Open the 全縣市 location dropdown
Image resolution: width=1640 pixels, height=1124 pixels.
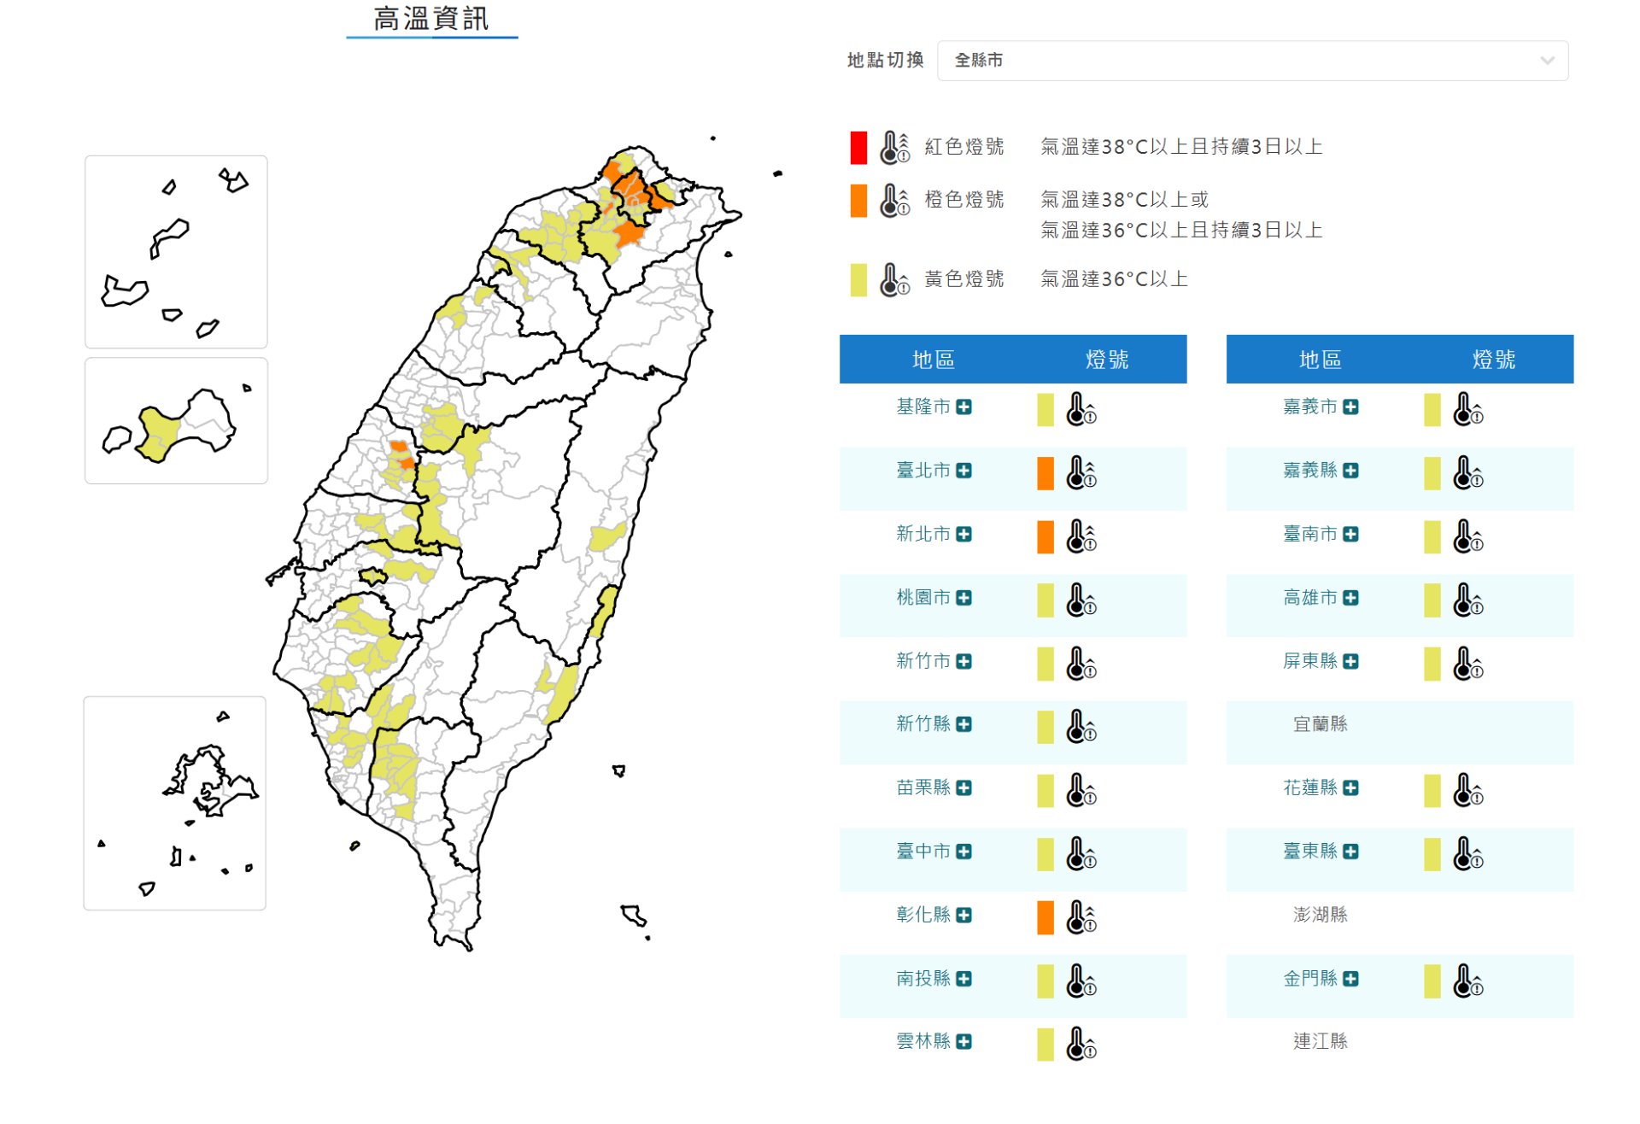1251,61
